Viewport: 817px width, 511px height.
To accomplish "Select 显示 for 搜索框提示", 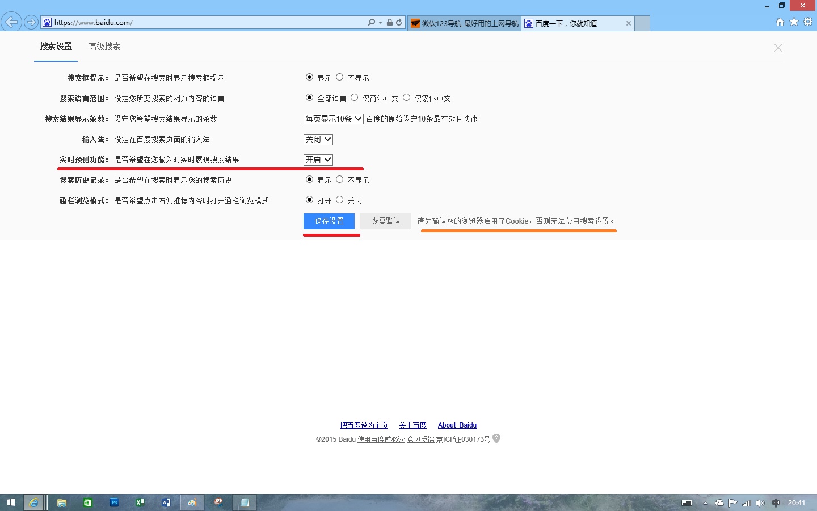I will tap(309, 77).
